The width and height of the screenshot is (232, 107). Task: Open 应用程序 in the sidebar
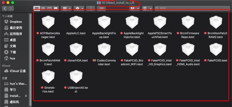[x=15, y=34]
